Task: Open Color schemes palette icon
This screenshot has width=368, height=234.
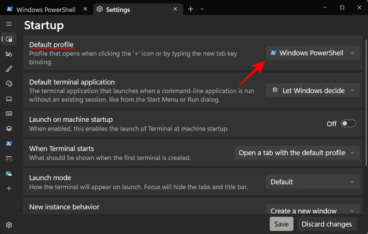Action: [x=9, y=84]
